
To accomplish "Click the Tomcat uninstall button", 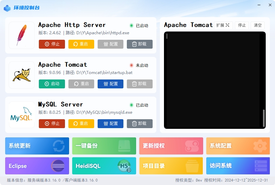I will (140, 84).
